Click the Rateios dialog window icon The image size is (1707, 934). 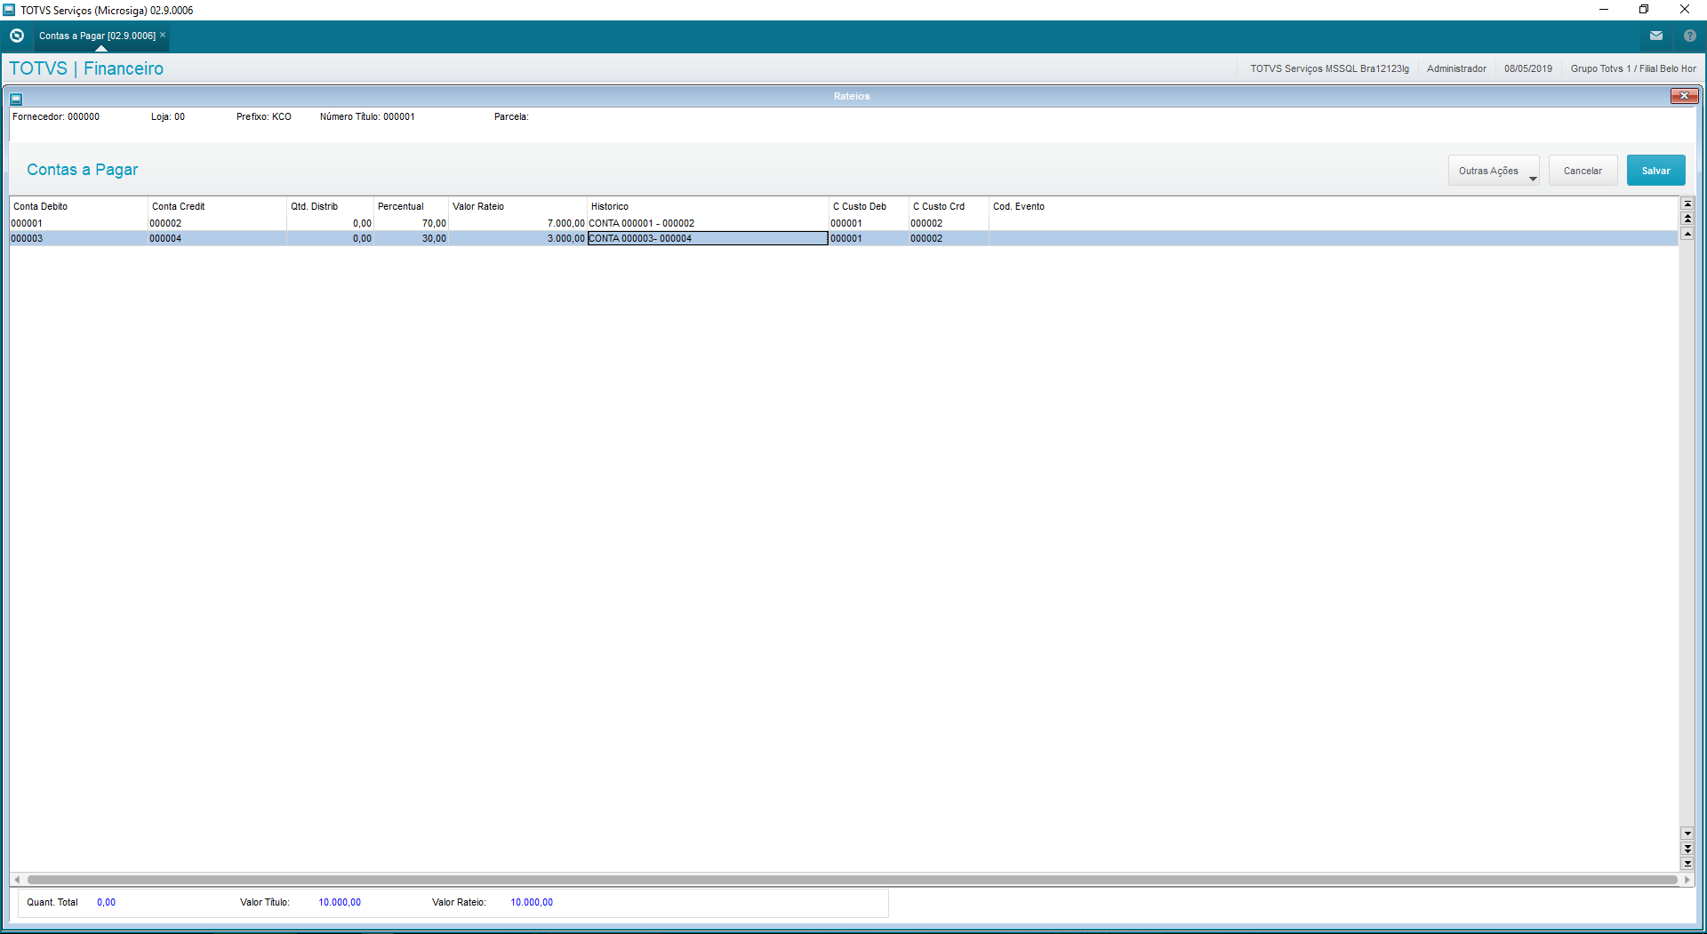click(x=16, y=99)
